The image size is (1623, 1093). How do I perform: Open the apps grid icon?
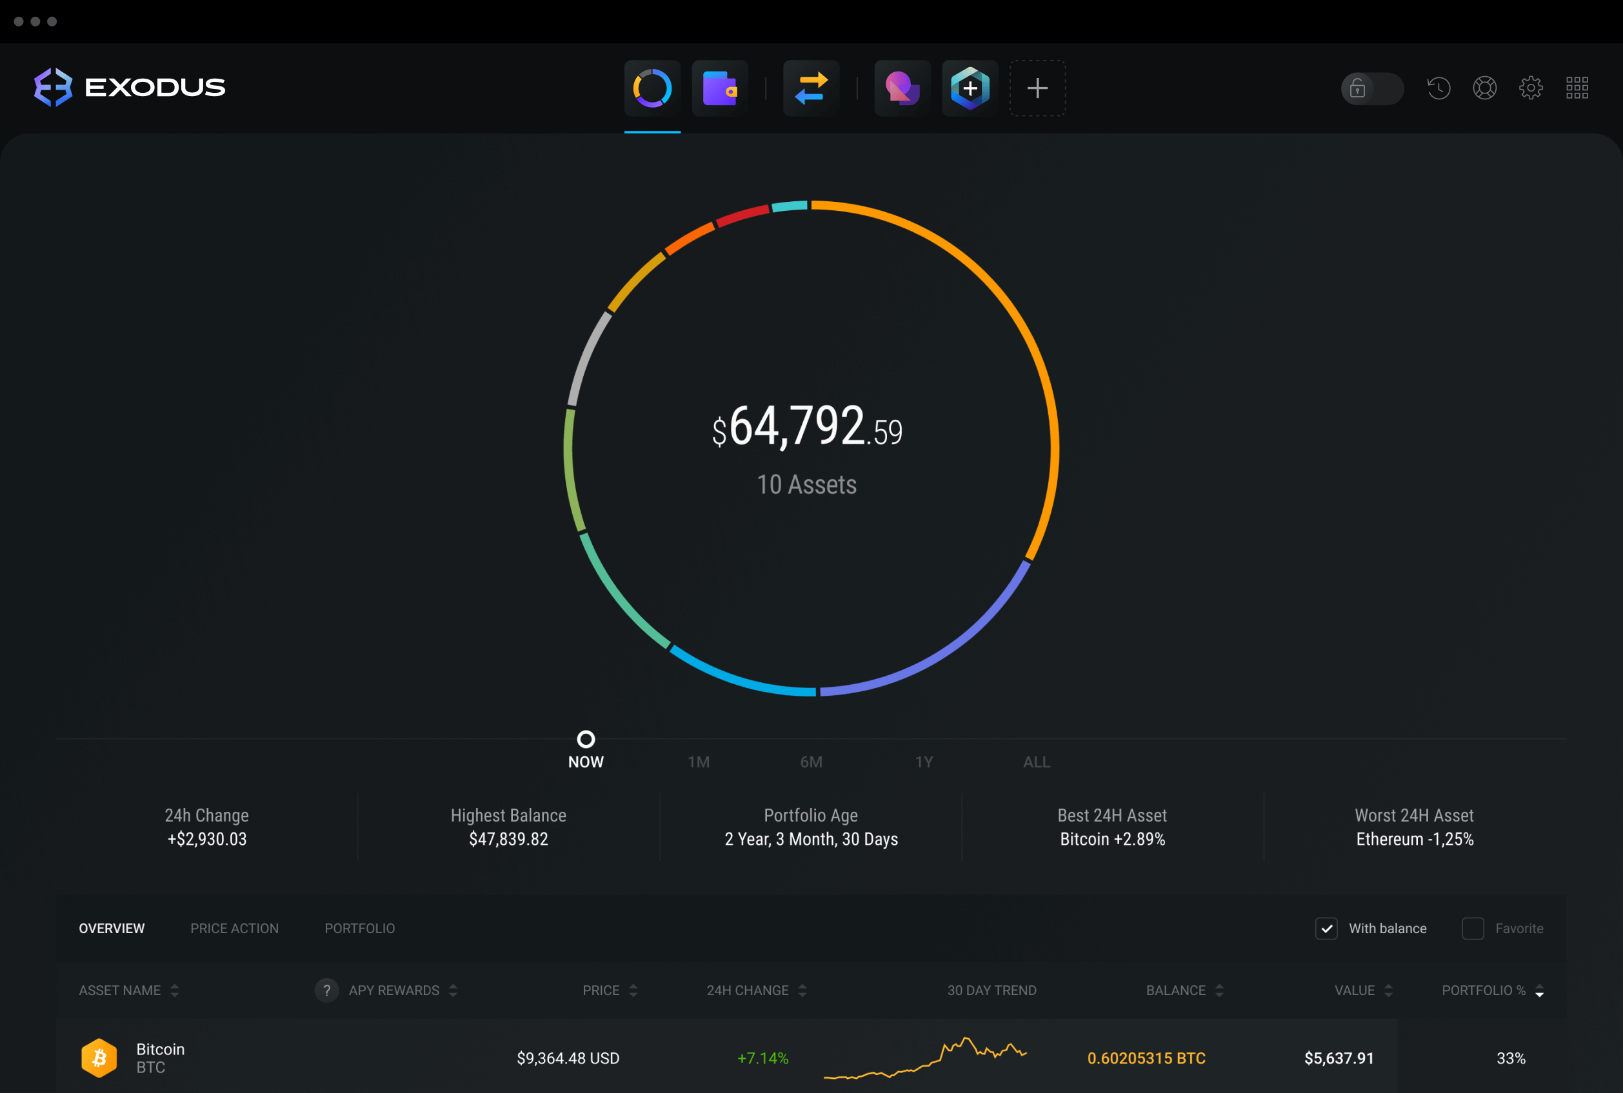pyautogui.click(x=1578, y=85)
